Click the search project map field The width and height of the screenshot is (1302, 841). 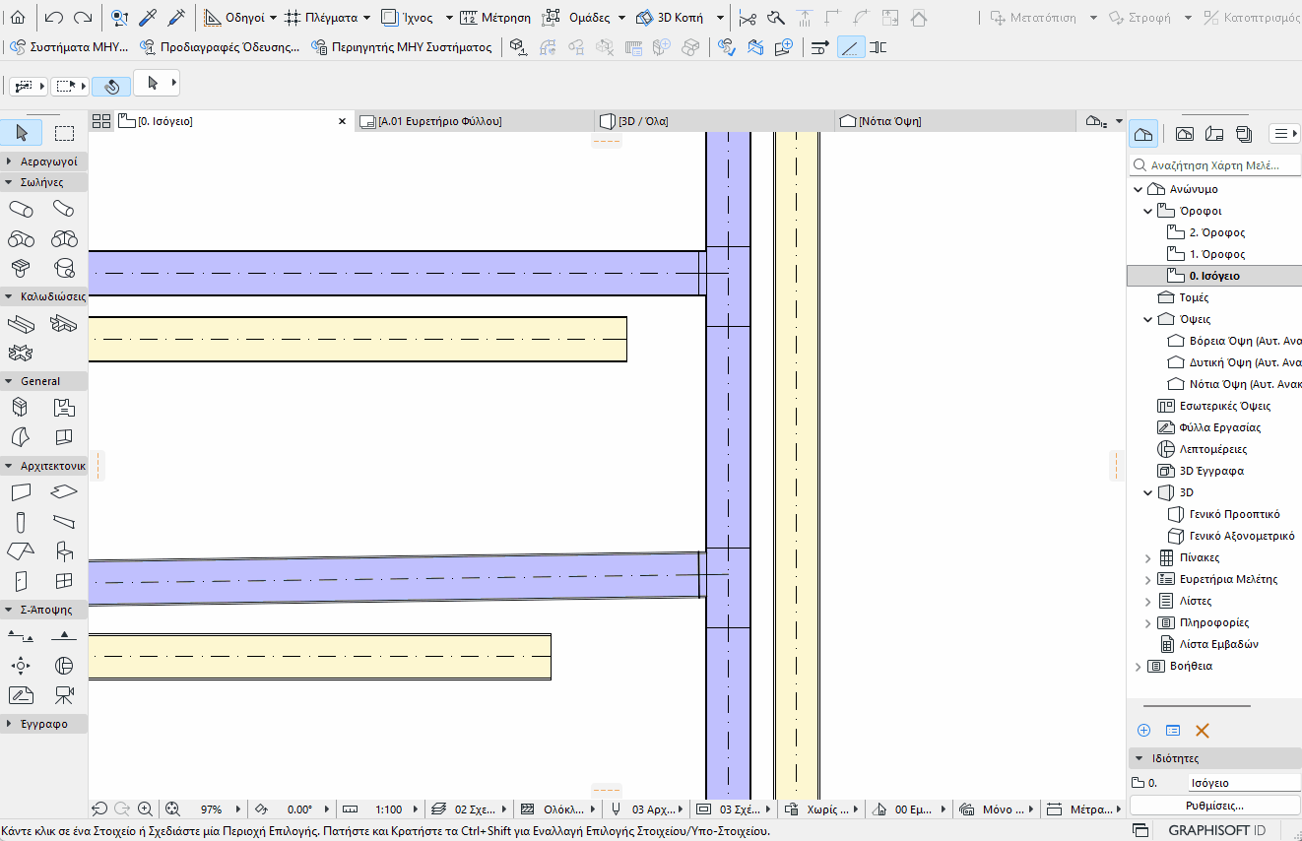[x=1216, y=165]
